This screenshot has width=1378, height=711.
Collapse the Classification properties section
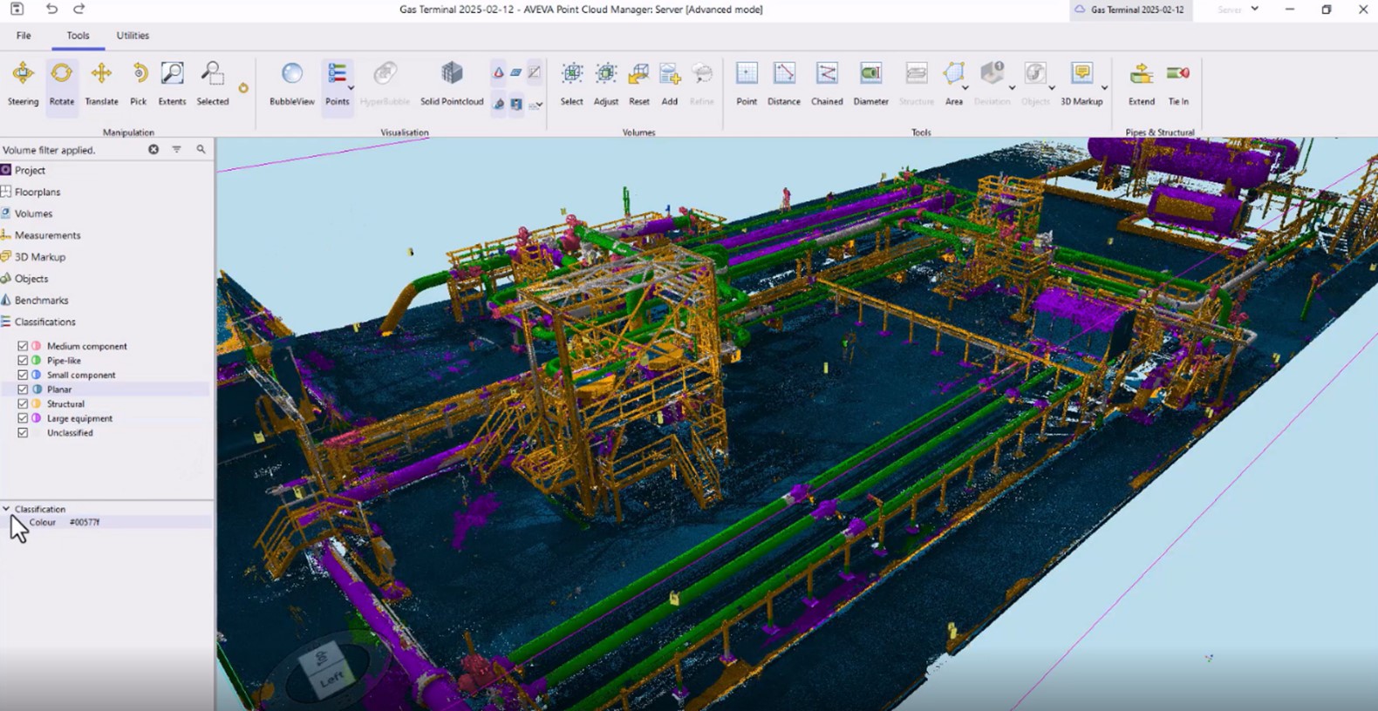pyautogui.click(x=6, y=509)
